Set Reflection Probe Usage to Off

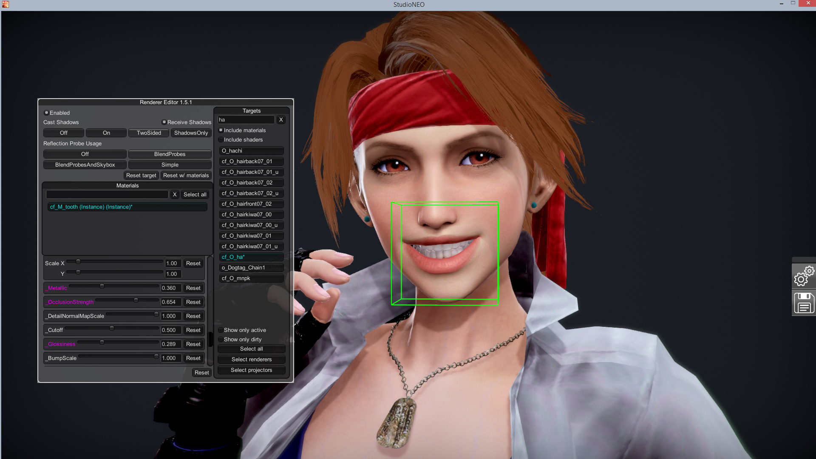[85, 154]
